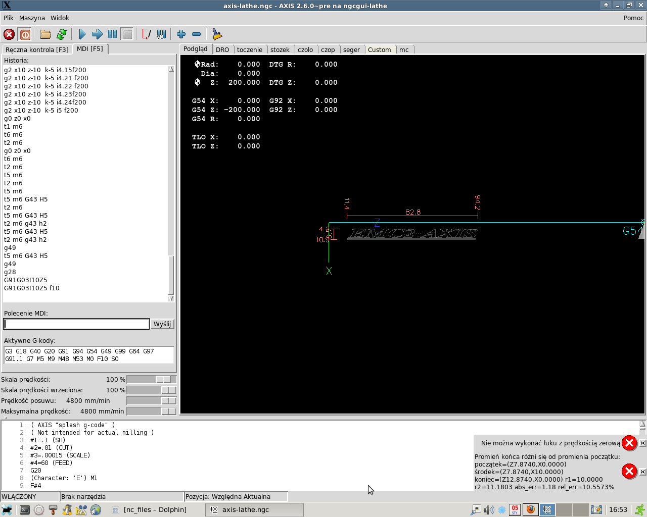
Task: Click the Aktywne G-kody text box
Action: tap(88, 355)
